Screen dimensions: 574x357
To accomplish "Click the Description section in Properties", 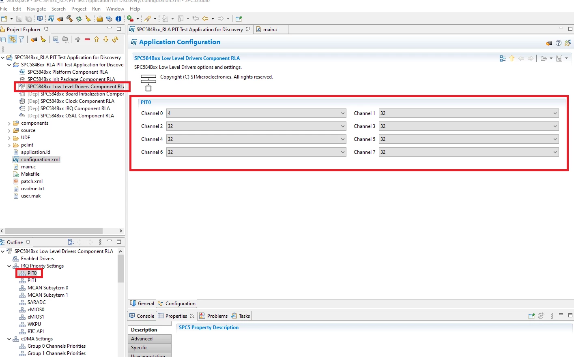I will click(150, 330).
